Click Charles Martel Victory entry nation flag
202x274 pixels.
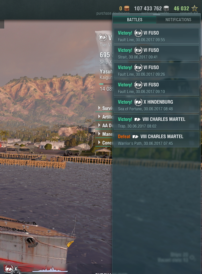point(137,119)
